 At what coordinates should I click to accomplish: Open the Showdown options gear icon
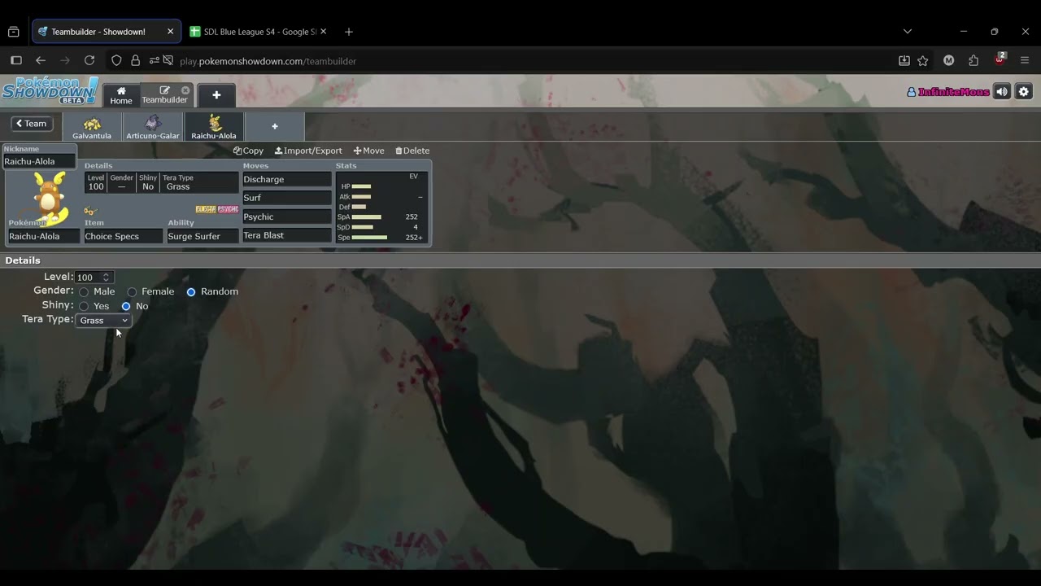point(1024,92)
